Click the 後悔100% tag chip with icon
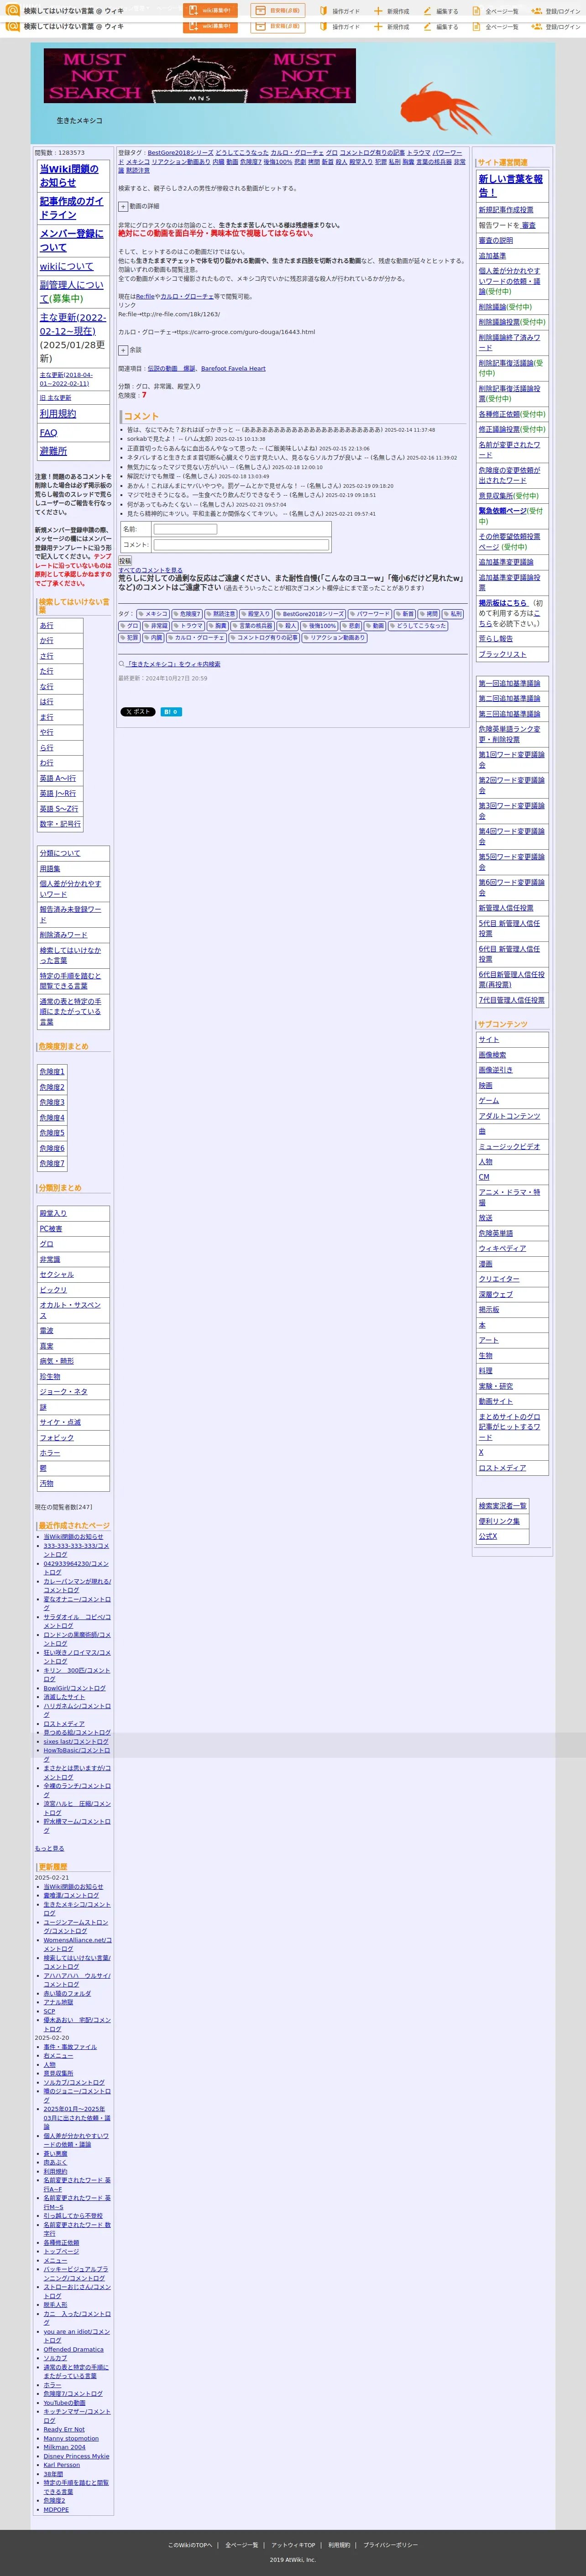The width and height of the screenshot is (586, 2576). 319,626
